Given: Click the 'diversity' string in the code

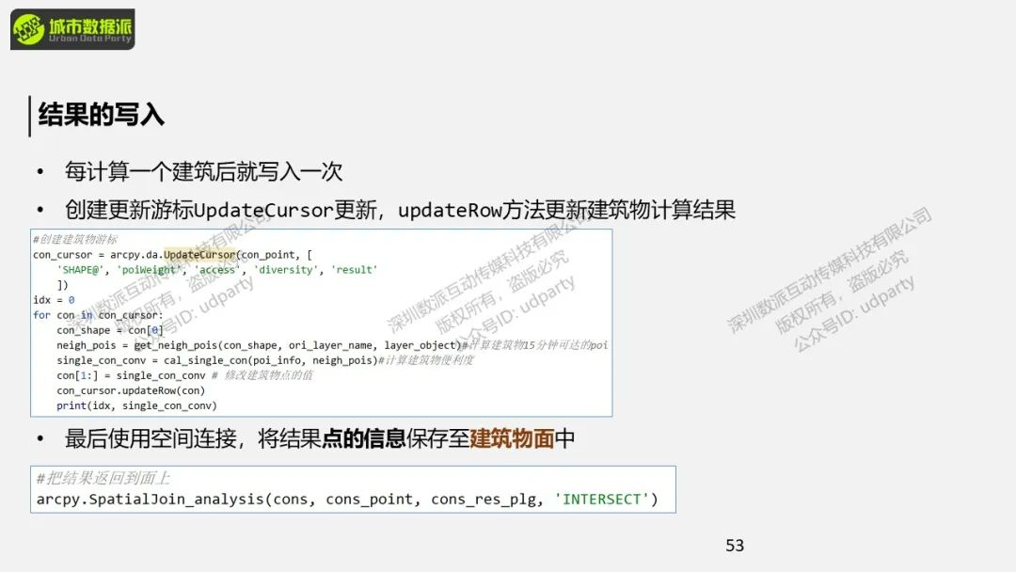Looking at the screenshot, I should [x=286, y=270].
